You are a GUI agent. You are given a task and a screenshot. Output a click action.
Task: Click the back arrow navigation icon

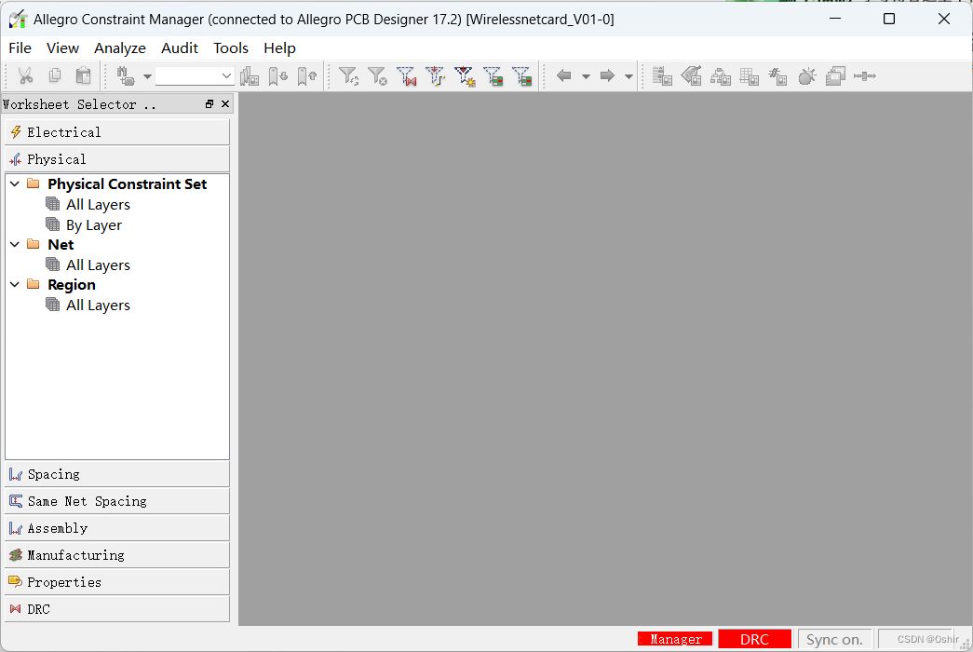click(x=563, y=76)
